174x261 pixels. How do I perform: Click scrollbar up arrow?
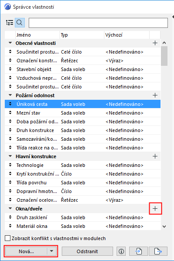[x=164, y=43]
